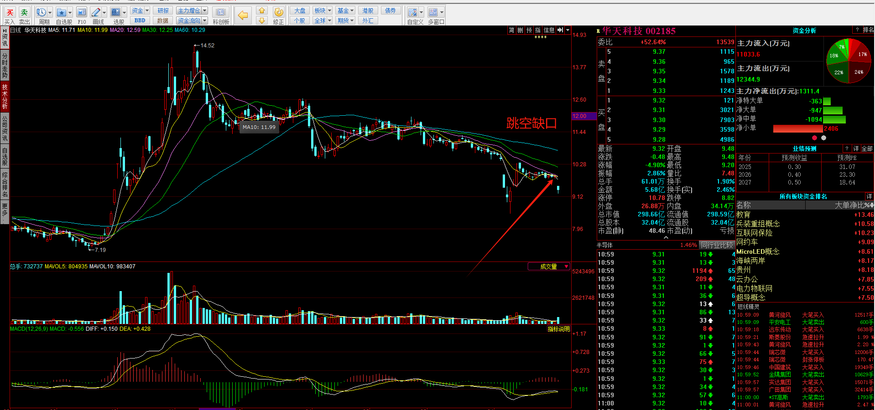875x410 pixels.
Task: Click the 指标说明 indicator description link
Action: (x=559, y=329)
